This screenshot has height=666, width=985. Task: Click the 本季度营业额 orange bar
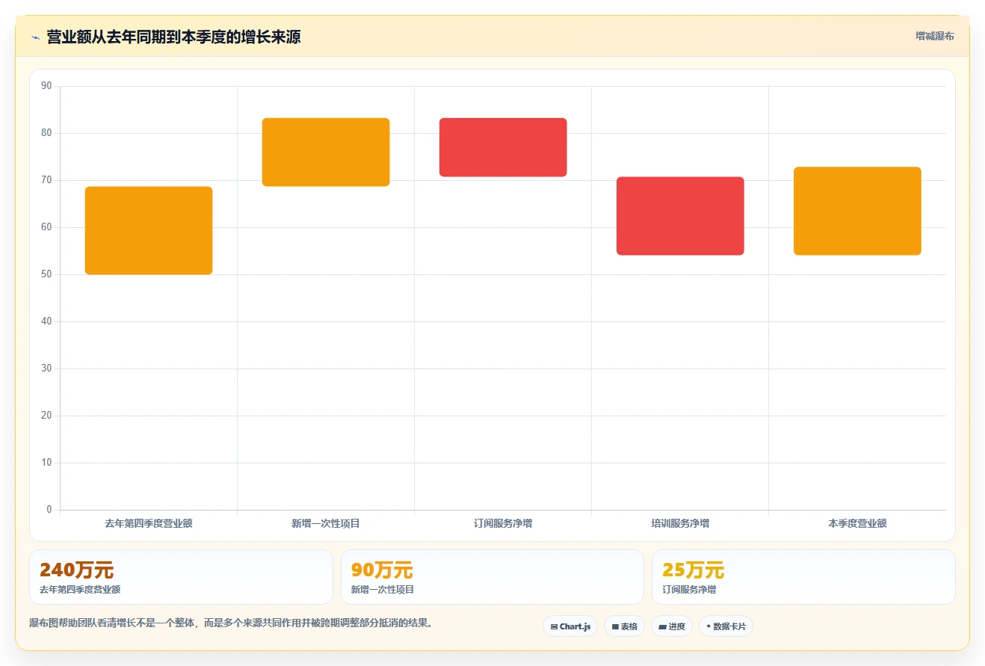click(x=857, y=211)
